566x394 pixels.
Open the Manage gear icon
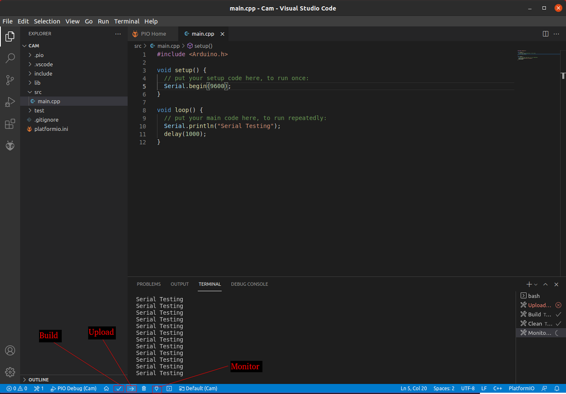[10, 372]
